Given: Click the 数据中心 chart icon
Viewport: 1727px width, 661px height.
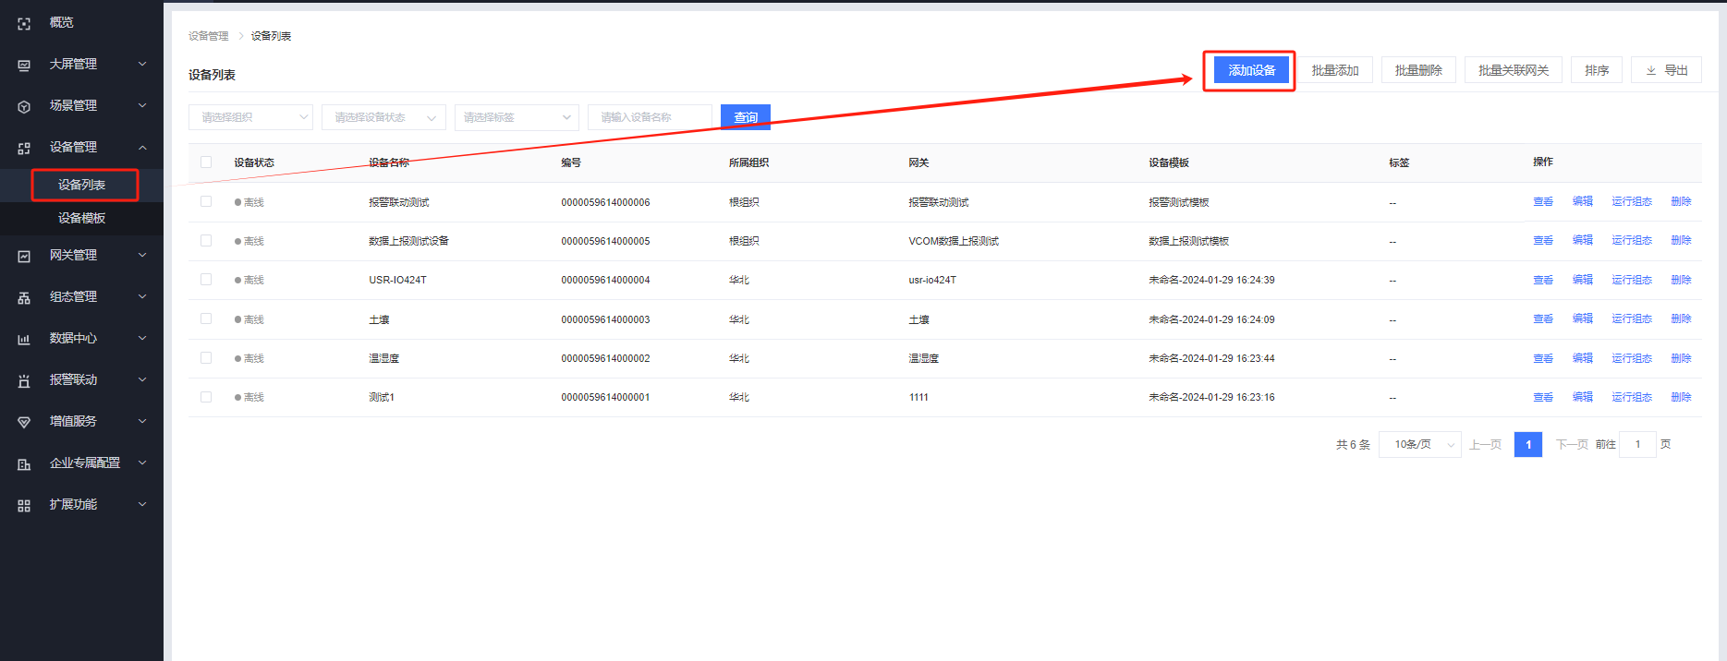Looking at the screenshot, I should pos(24,339).
